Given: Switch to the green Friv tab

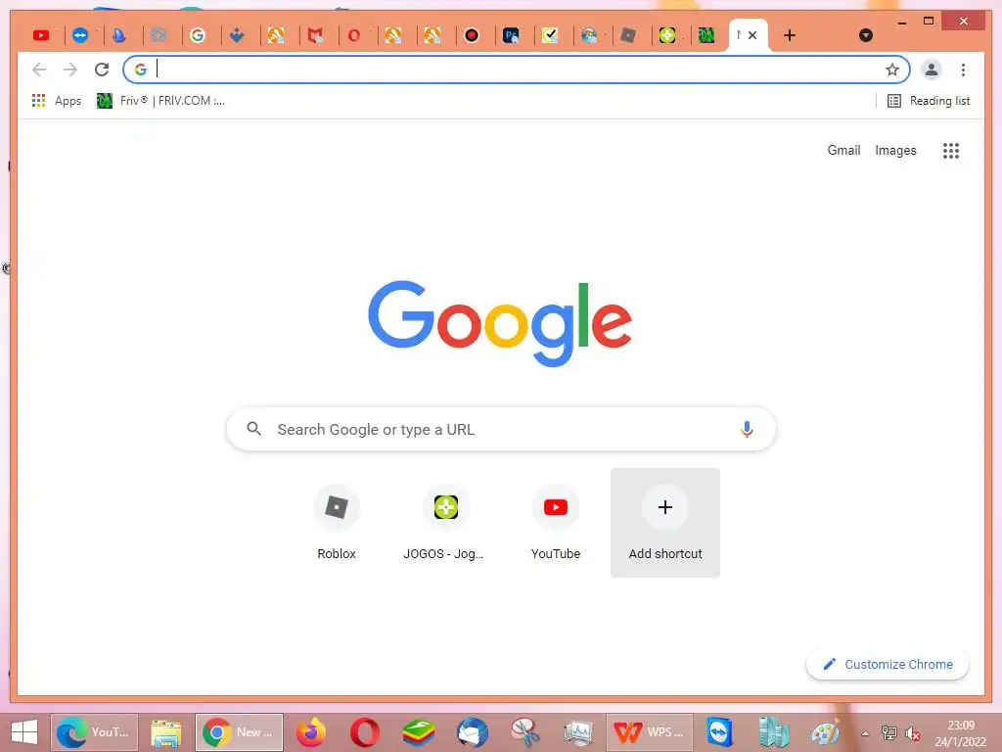Looking at the screenshot, I should [x=706, y=36].
